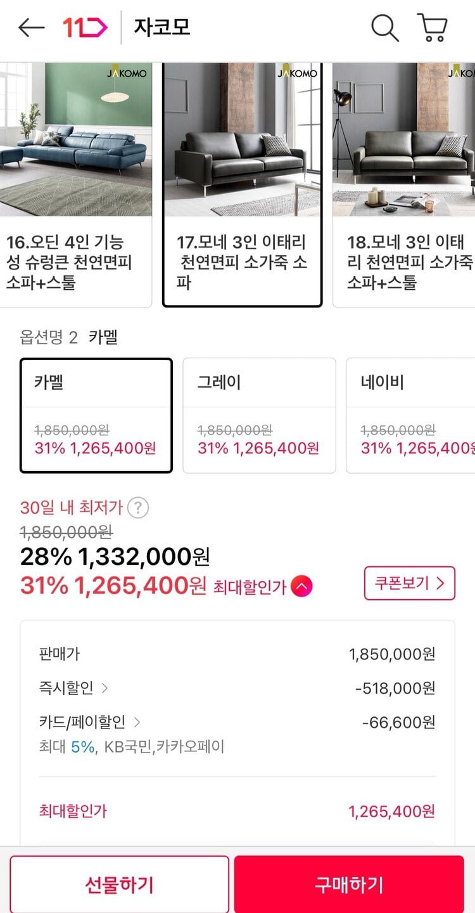Open the search magnifier icon
Viewport: 475px width, 913px height.
[x=384, y=28]
